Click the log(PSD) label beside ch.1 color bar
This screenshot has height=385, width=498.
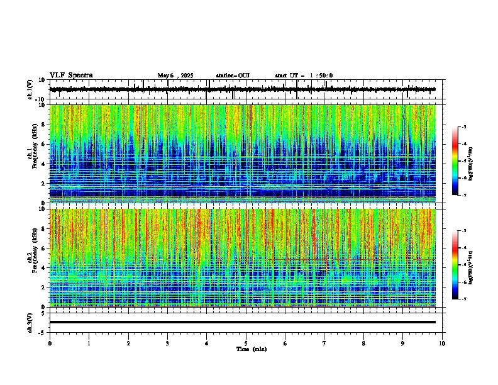471,164
